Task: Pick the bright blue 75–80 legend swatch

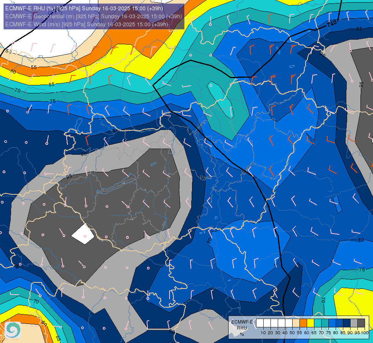Action: [332, 323]
